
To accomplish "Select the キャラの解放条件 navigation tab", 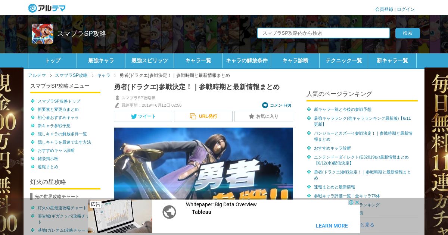I will (247, 60).
